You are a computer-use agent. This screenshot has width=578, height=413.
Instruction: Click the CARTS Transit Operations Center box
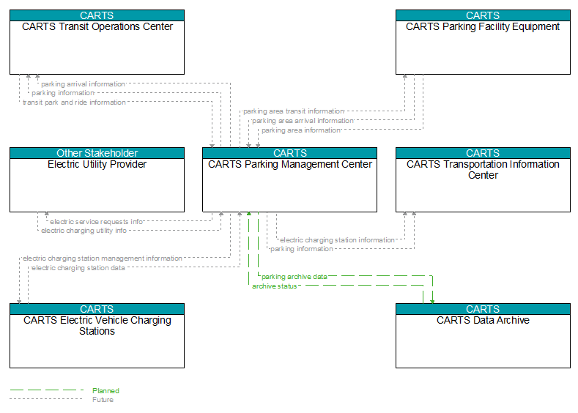[x=97, y=42]
